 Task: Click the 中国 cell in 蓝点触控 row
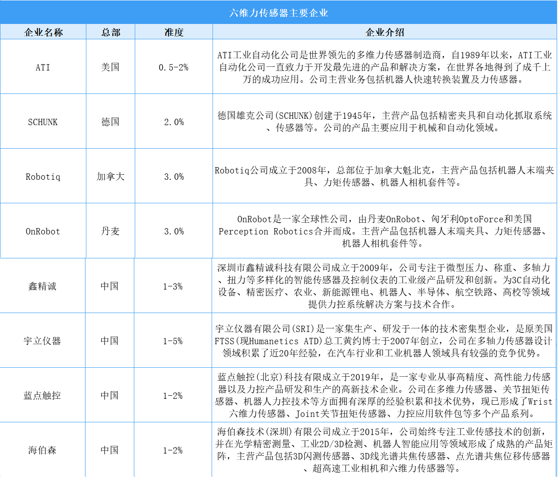[x=110, y=395]
